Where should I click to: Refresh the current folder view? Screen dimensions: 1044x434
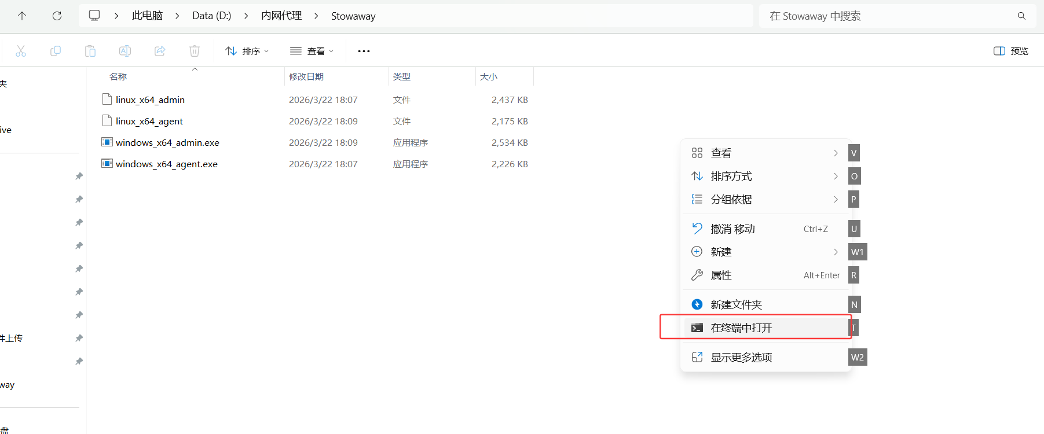point(57,16)
